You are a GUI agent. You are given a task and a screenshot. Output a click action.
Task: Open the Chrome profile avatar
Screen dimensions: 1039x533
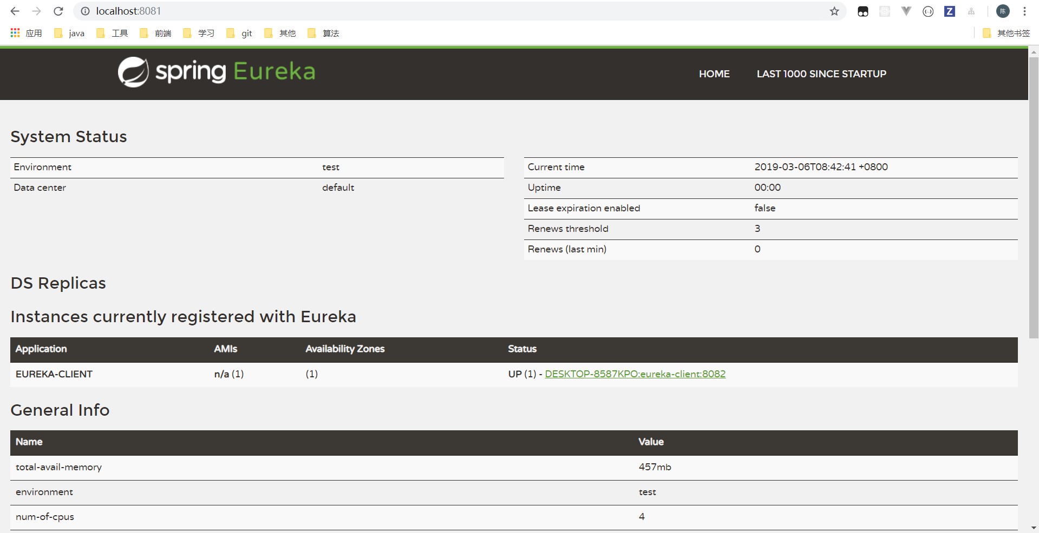[1003, 11]
